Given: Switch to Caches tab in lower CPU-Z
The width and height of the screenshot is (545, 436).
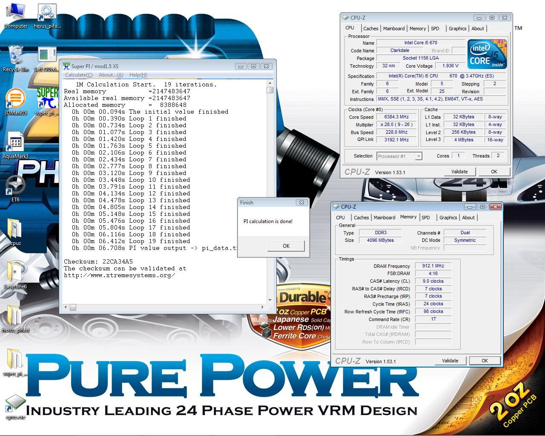Looking at the screenshot, I should pyautogui.click(x=361, y=218).
